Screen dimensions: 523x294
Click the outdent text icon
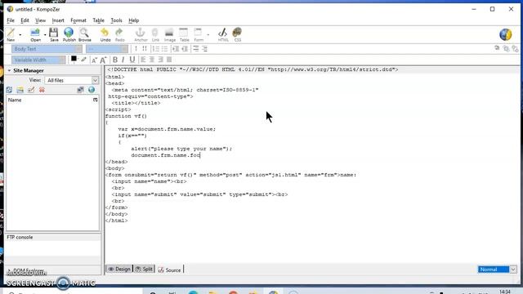click(185, 49)
